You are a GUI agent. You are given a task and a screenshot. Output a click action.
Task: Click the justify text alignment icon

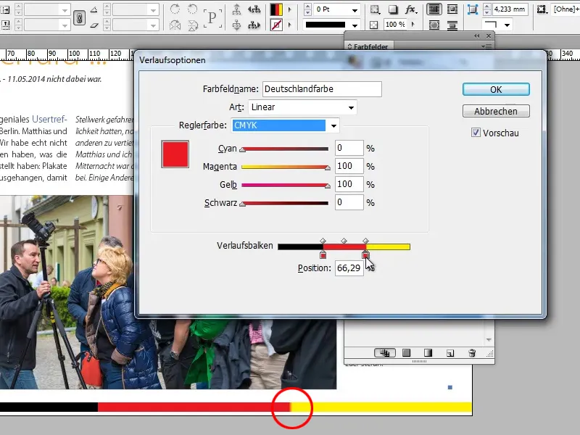point(433,8)
